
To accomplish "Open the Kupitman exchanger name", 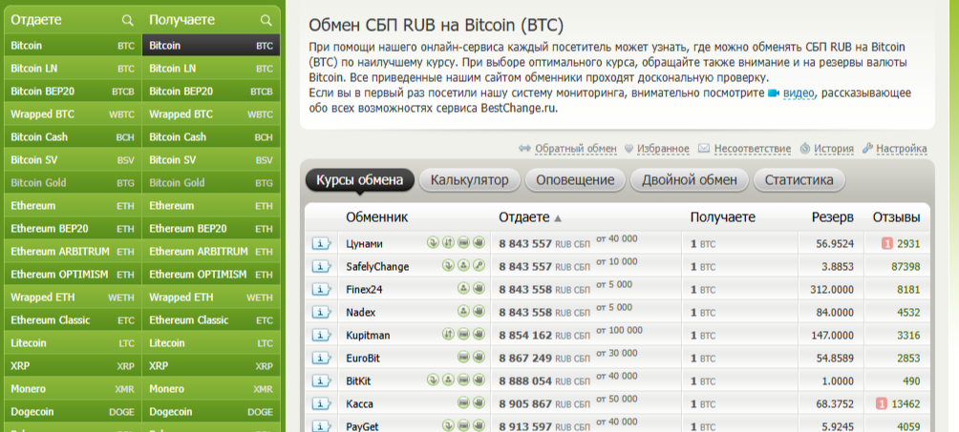I will tap(368, 336).
